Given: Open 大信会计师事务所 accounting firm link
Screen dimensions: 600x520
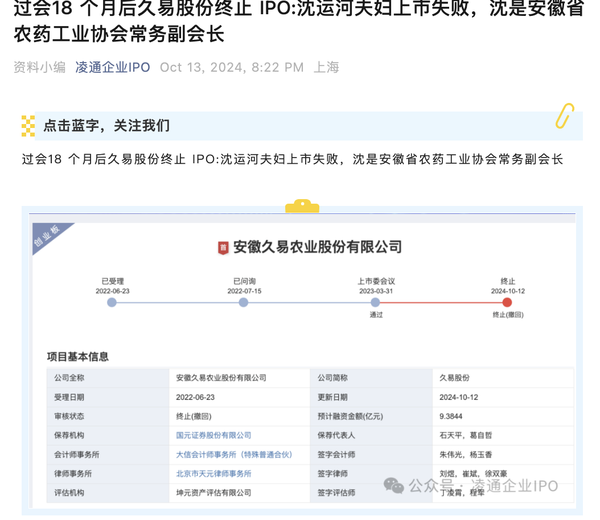Looking at the screenshot, I should click(x=234, y=455).
